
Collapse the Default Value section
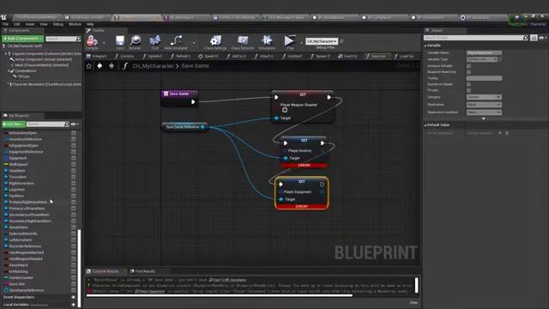425,125
